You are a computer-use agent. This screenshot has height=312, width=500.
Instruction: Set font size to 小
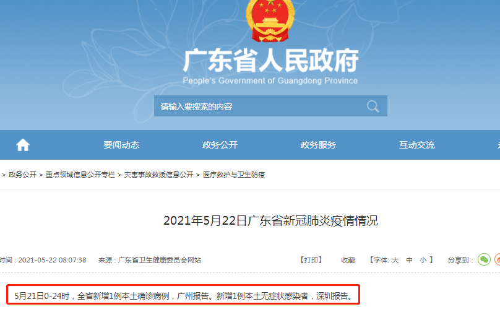tap(423, 260)
